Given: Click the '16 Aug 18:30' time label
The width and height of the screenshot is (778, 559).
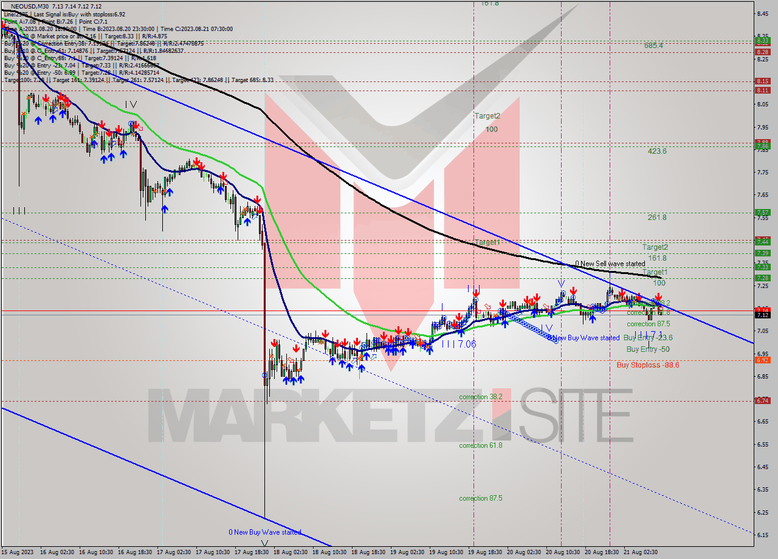Looking at the screenshot, I should [x=135, y=552].
